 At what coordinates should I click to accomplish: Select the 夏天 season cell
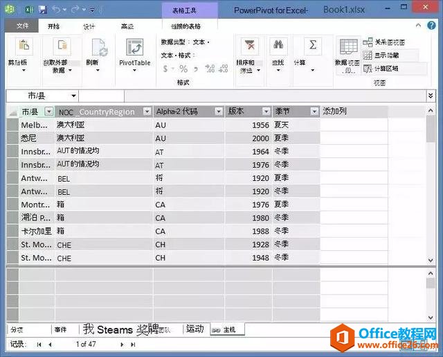[296, 125]
